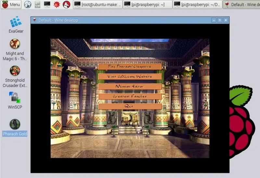Launch the web browser globe icon
The height and width of the screenshot is (178, 260).
(x=28, y=5)
